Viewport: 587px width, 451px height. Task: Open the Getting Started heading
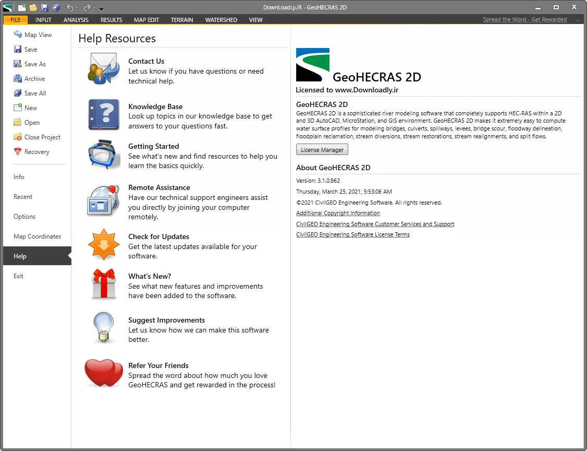pyautogui.click(x=153, y=146)
